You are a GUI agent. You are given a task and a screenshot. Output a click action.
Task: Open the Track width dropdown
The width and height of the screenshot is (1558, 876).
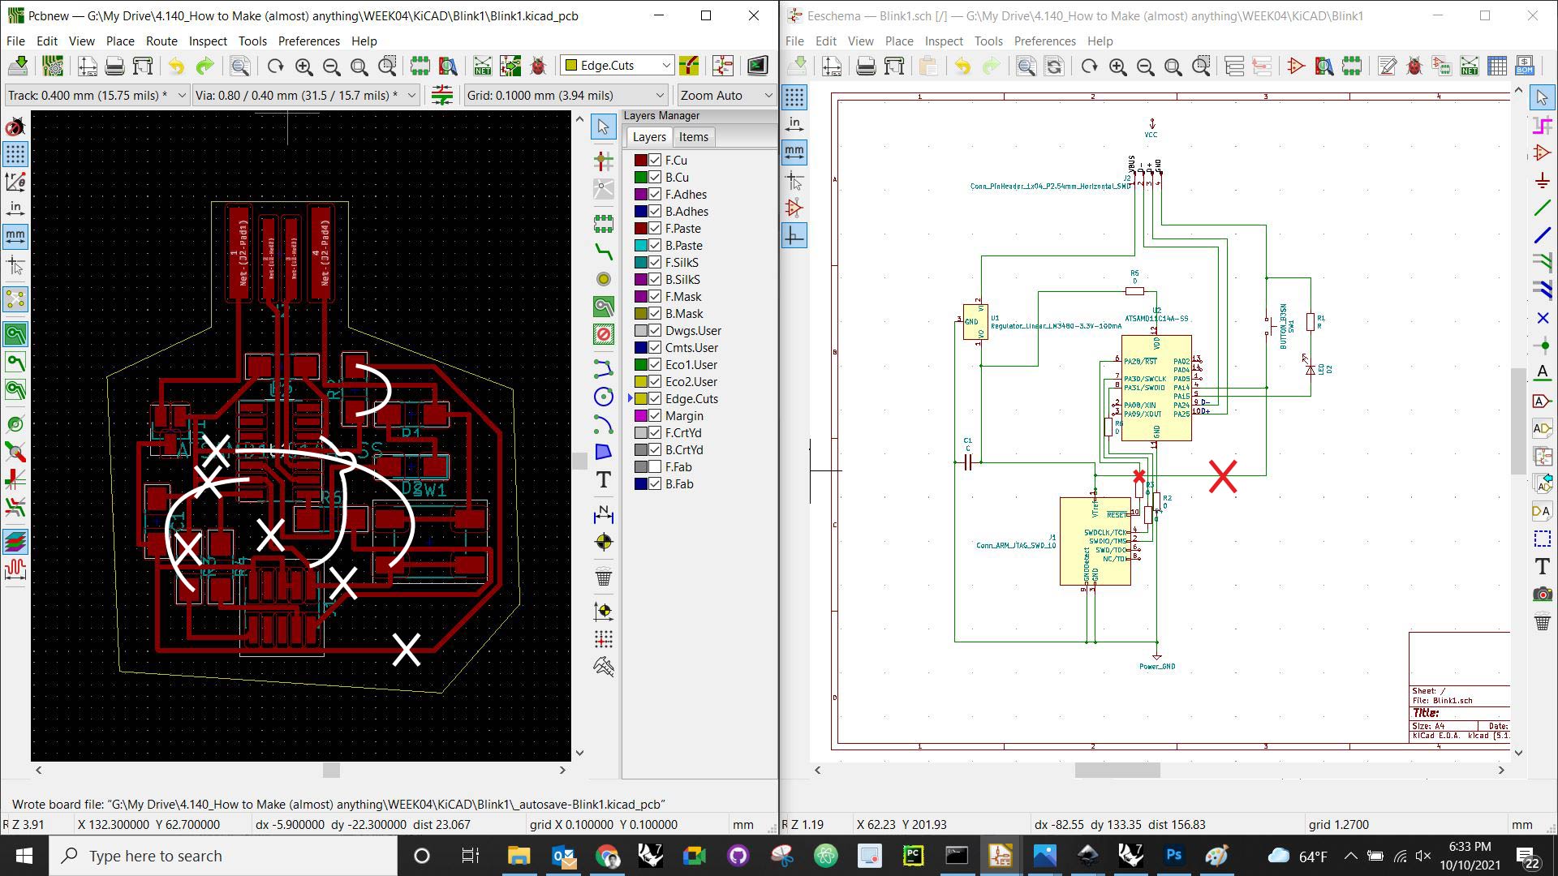[x=97, y=95]
